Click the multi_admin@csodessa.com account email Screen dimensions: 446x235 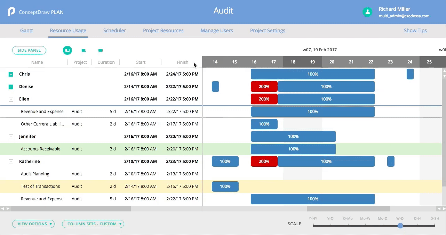(x=404, y=16)
